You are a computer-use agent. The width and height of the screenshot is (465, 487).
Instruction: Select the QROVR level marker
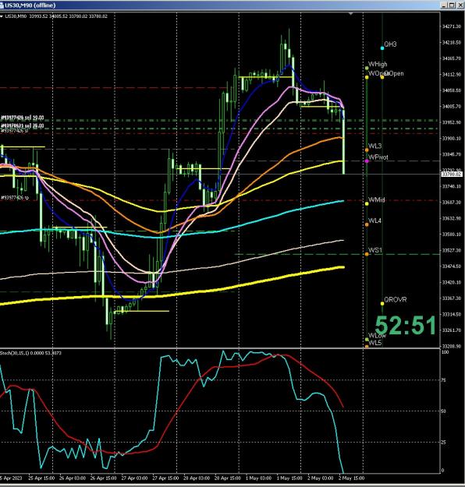pos(382,303)
